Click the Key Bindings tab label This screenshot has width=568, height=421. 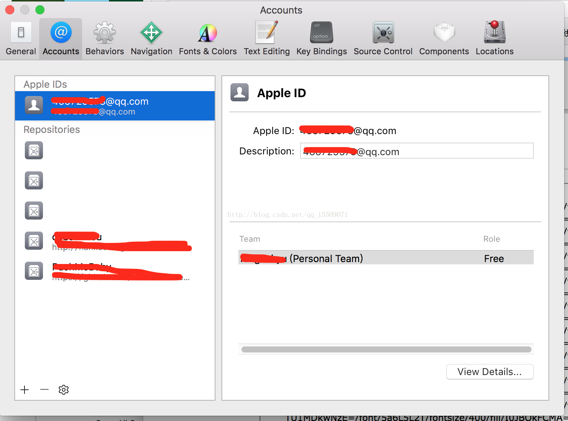click(x=322, y=51)
